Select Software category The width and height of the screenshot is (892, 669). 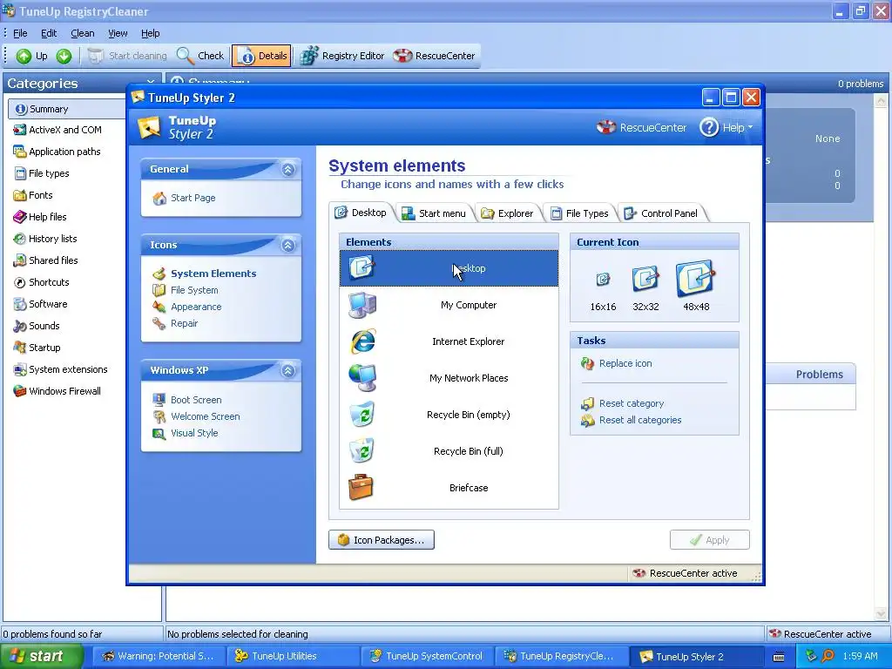(40, 304)
